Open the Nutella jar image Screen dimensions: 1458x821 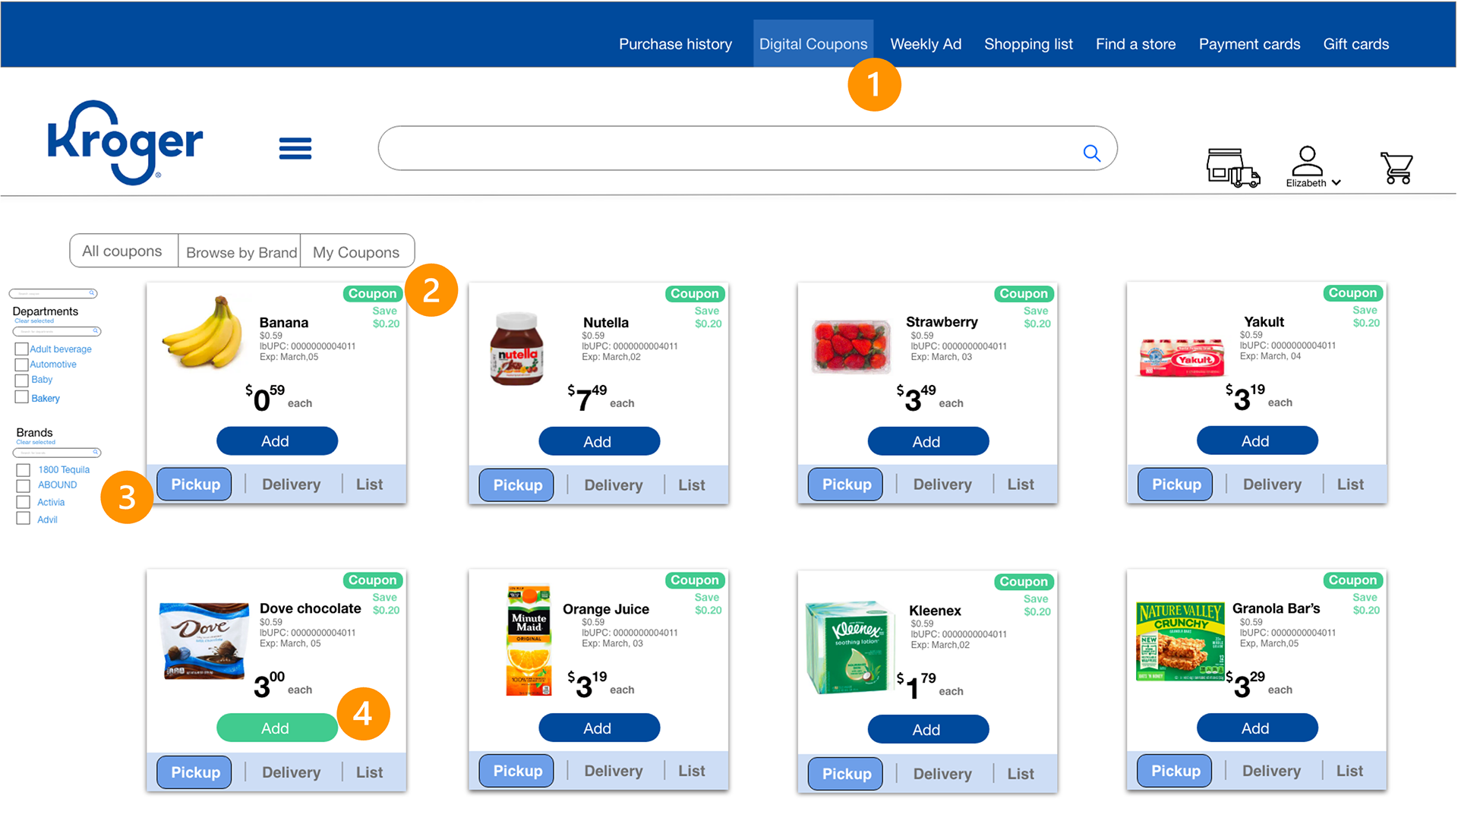tap(516, 349)
